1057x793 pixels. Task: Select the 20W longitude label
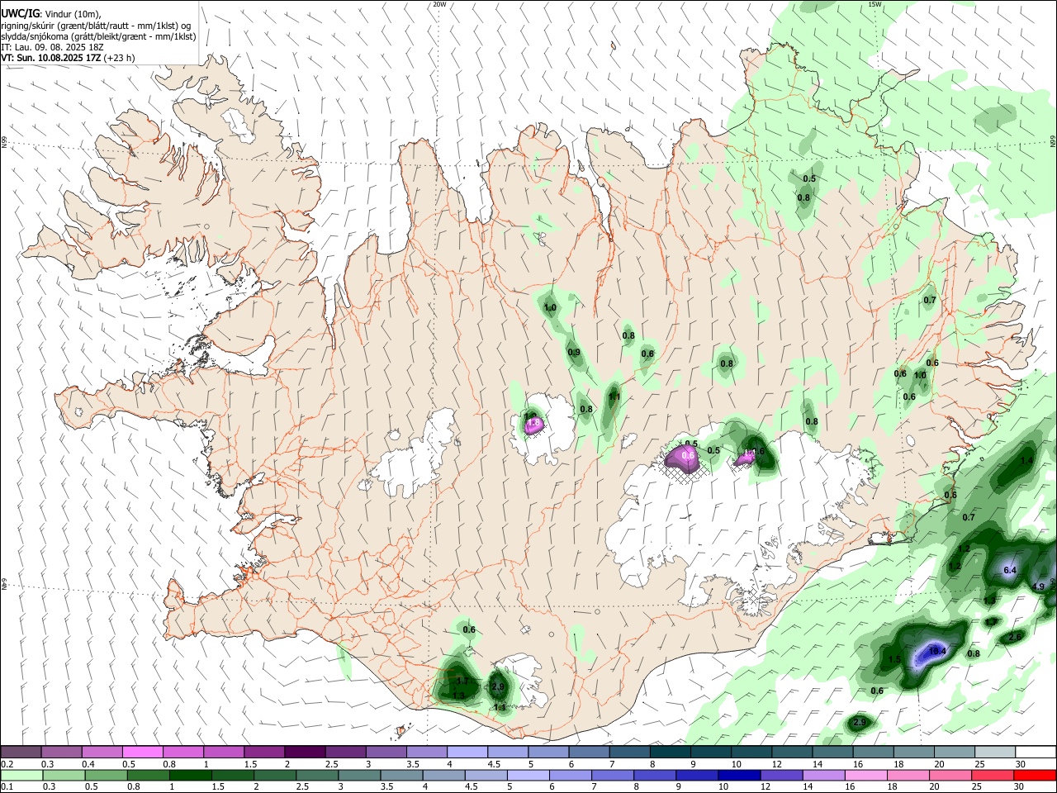click(x=439, y=4)
